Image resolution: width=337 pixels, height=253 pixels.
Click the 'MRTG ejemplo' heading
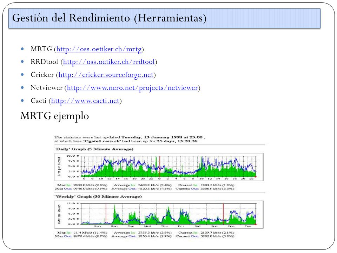(55, 116)
